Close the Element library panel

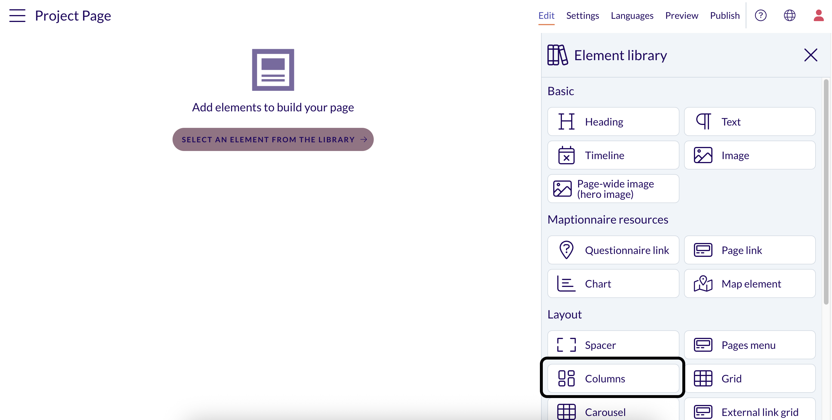pos(810,55)
